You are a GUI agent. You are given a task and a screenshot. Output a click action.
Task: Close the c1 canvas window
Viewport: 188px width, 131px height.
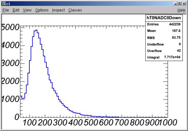(184, 4)
